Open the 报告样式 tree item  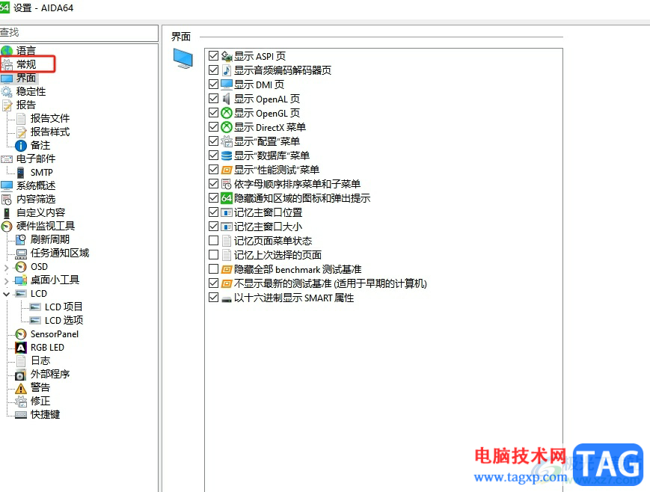[x=50, y=132]
